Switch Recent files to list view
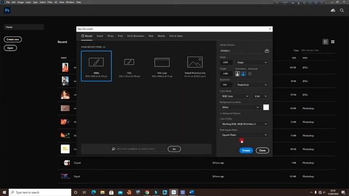 326,42
